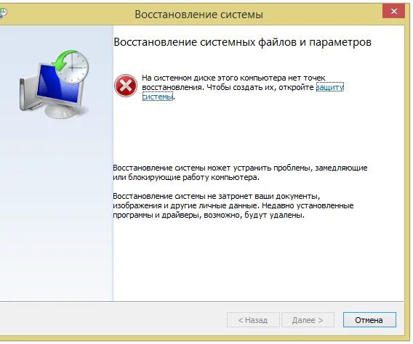Click the disabled Далее > button

[308, 320]
